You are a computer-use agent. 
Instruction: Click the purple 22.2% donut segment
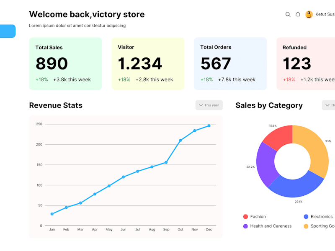(266, 164)
